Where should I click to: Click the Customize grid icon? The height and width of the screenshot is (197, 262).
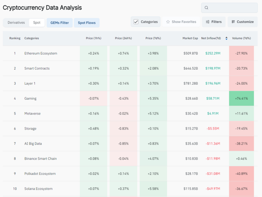tap(233, 22)
